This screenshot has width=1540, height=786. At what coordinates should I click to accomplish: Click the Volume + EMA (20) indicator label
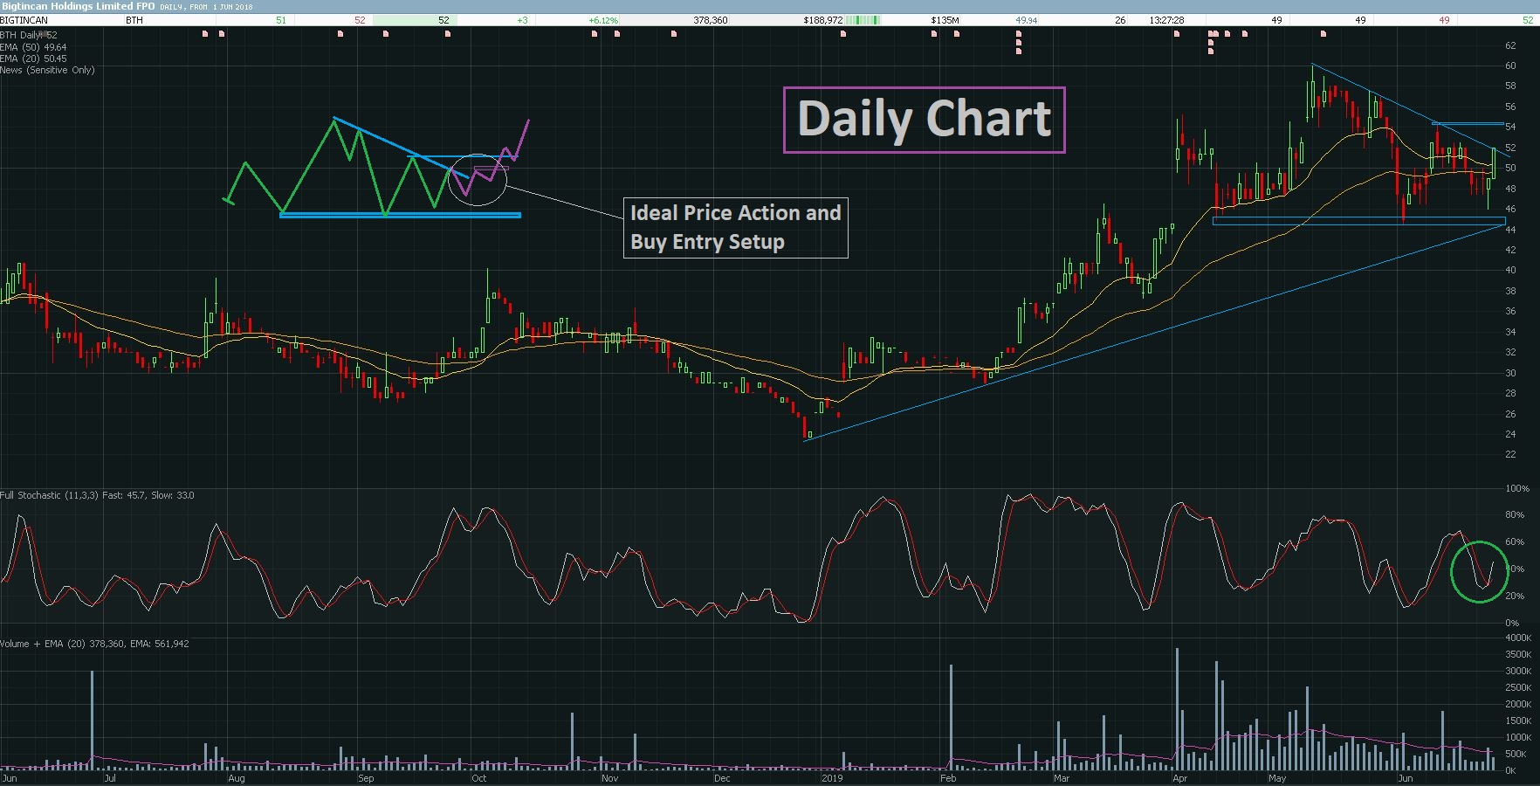[x=94, y=644]
